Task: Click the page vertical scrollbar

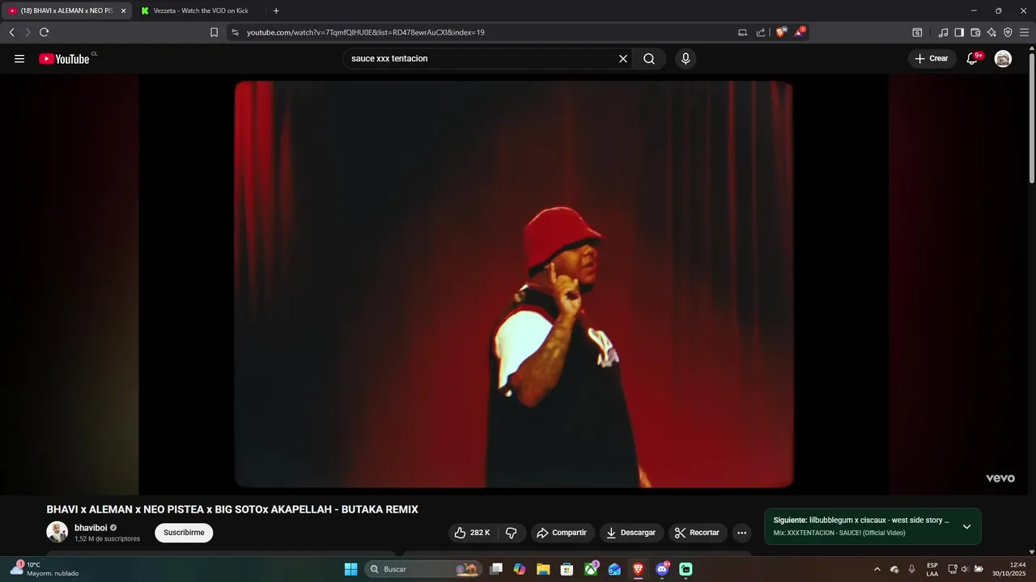Action: 1032,116
